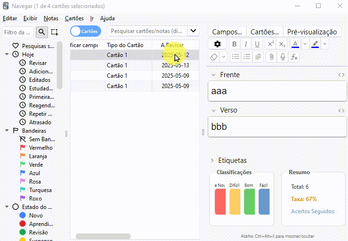This screenshot has height=241, width=348.
Task: Apply superscript formatting
Action: point(270,44)
